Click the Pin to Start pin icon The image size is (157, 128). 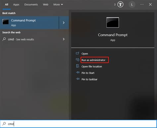tap(78, 72)
